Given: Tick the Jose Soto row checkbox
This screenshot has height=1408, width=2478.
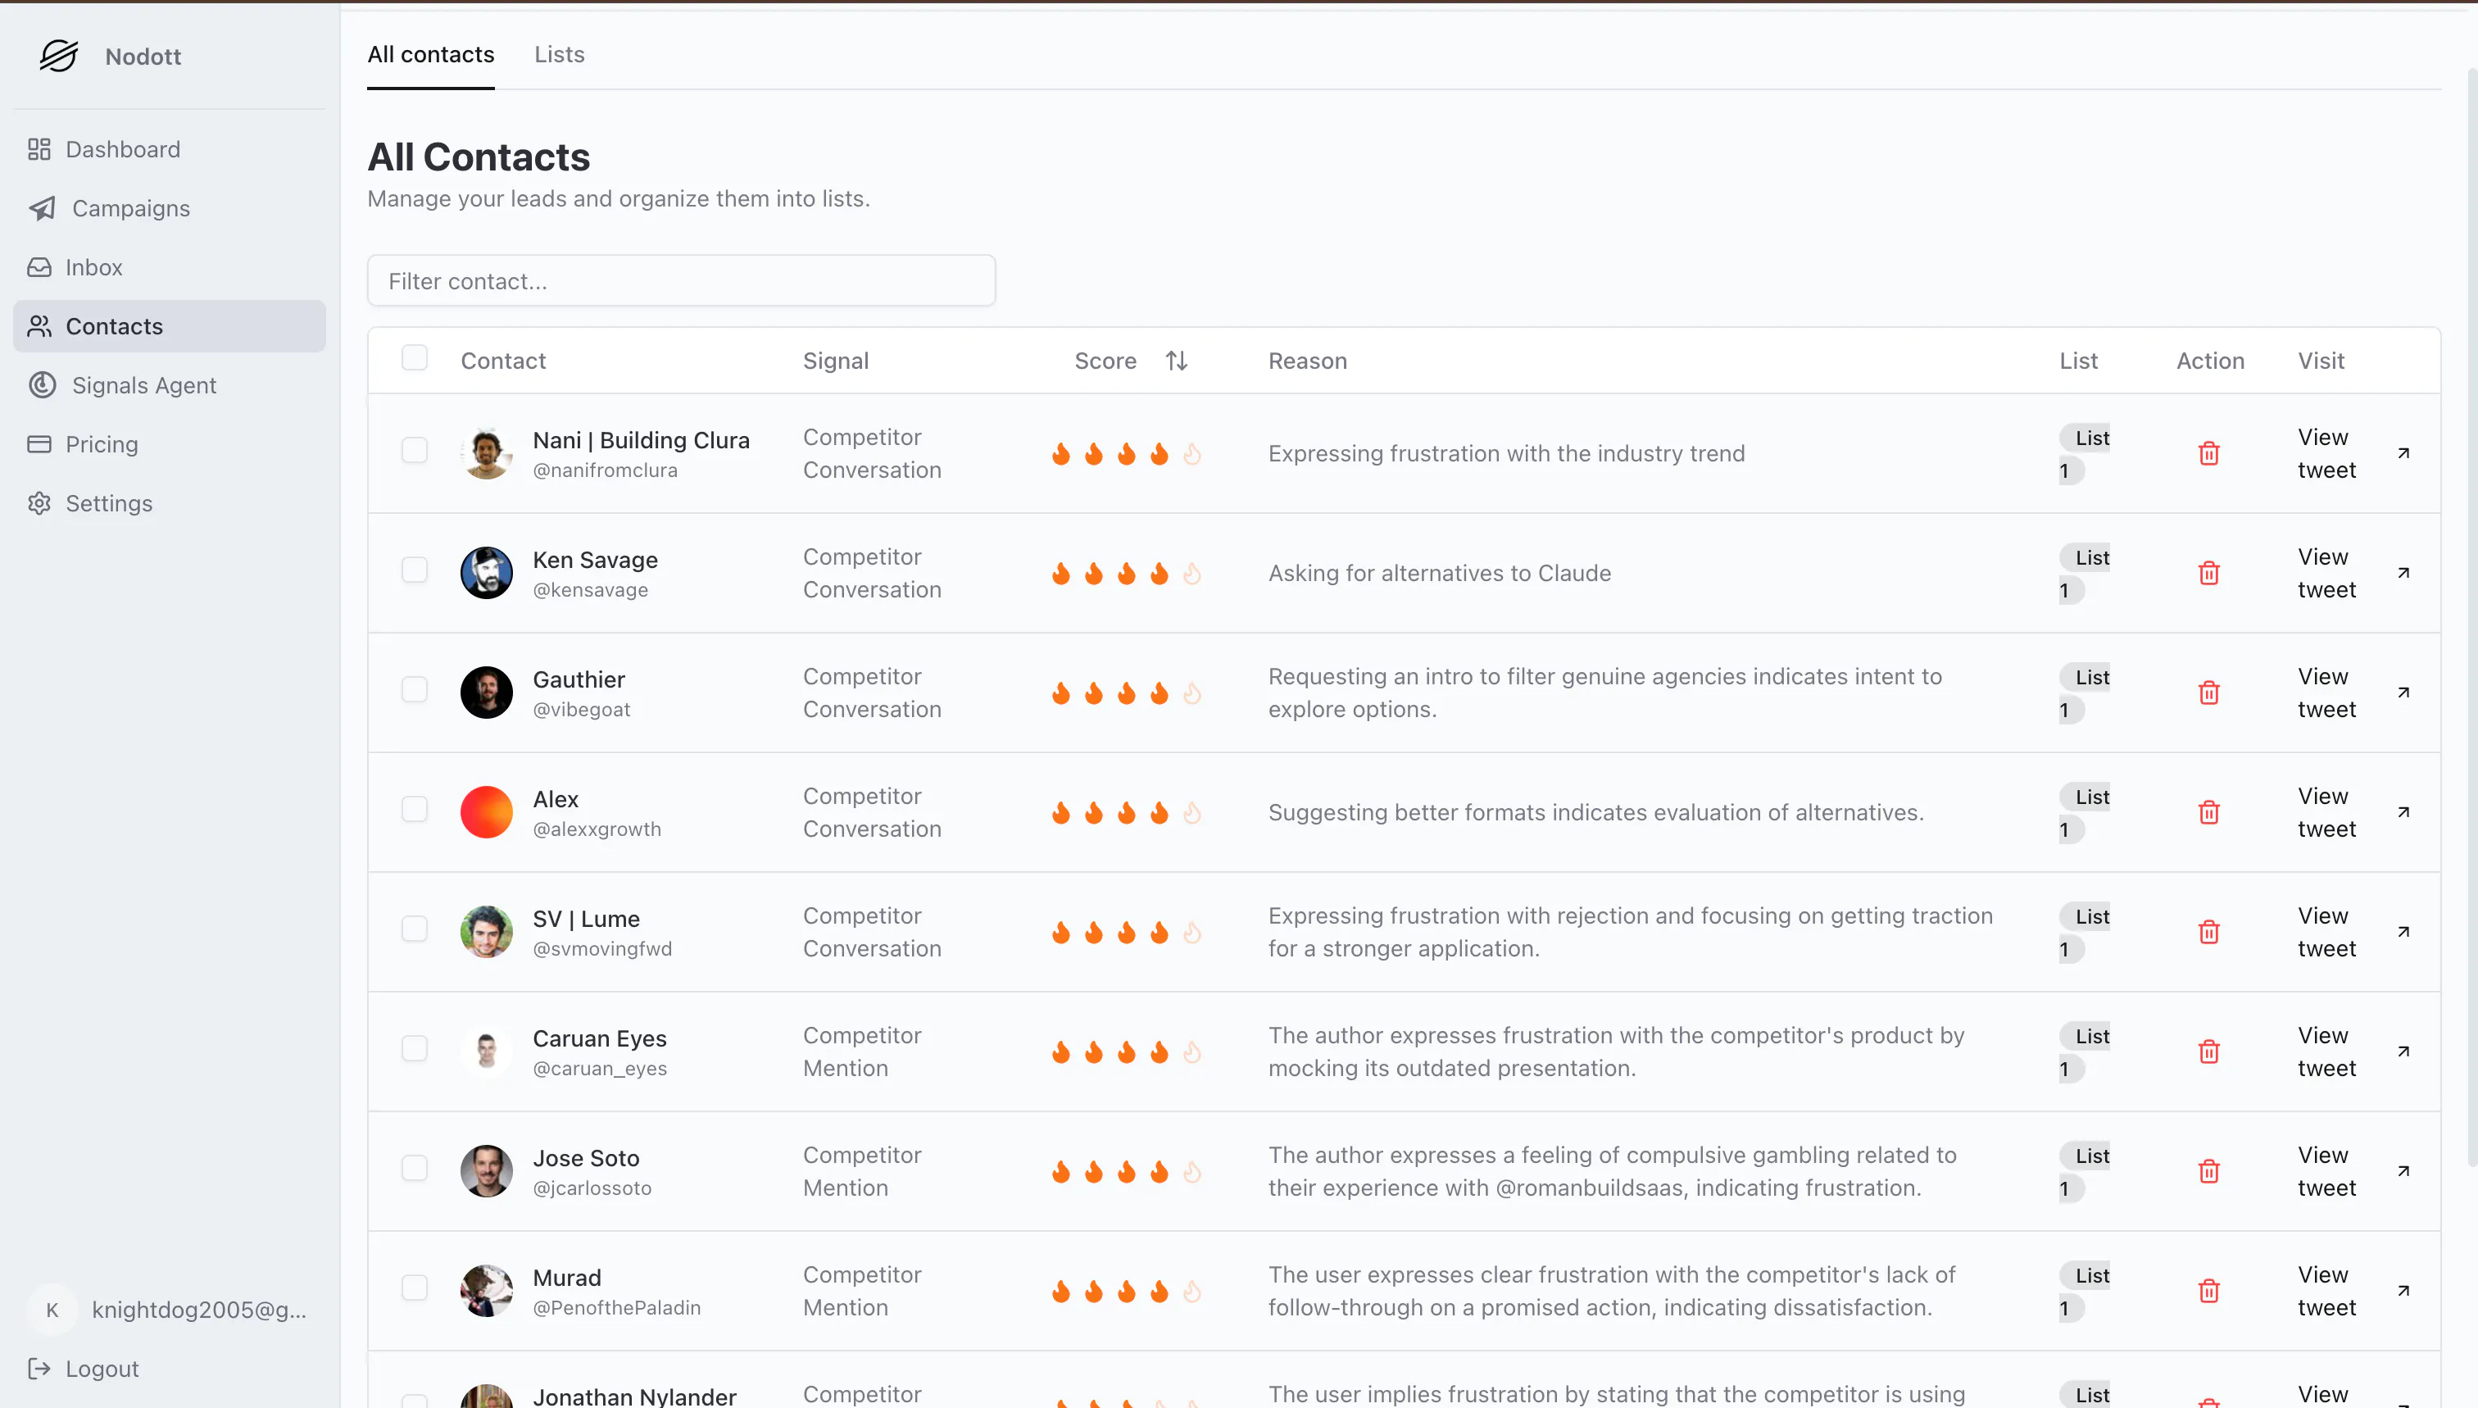Looking at the screenshot, I should click(x=415, y=1168).
